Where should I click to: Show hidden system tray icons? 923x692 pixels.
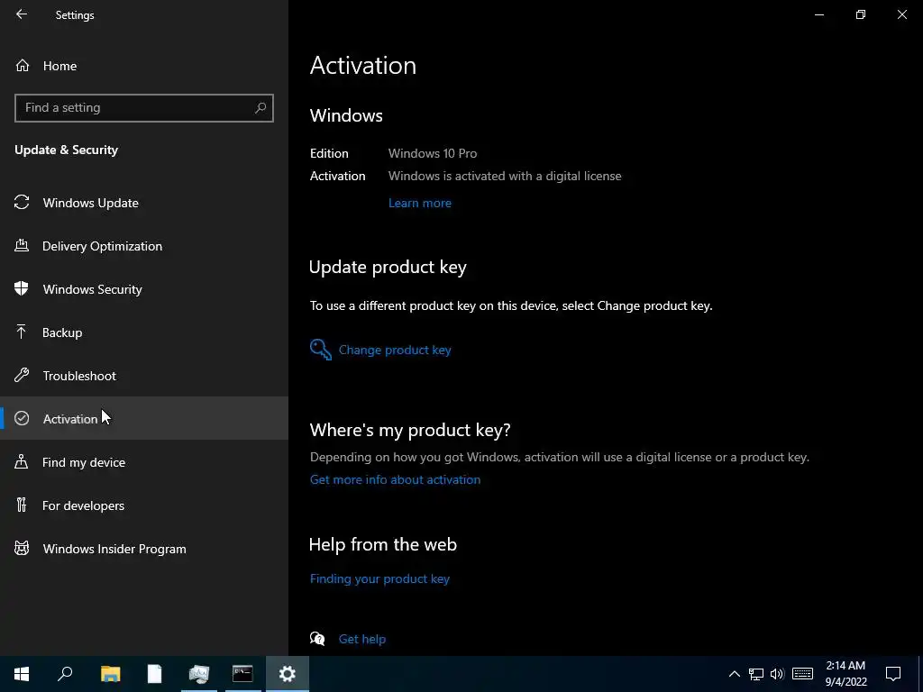[x=734, y=674]
